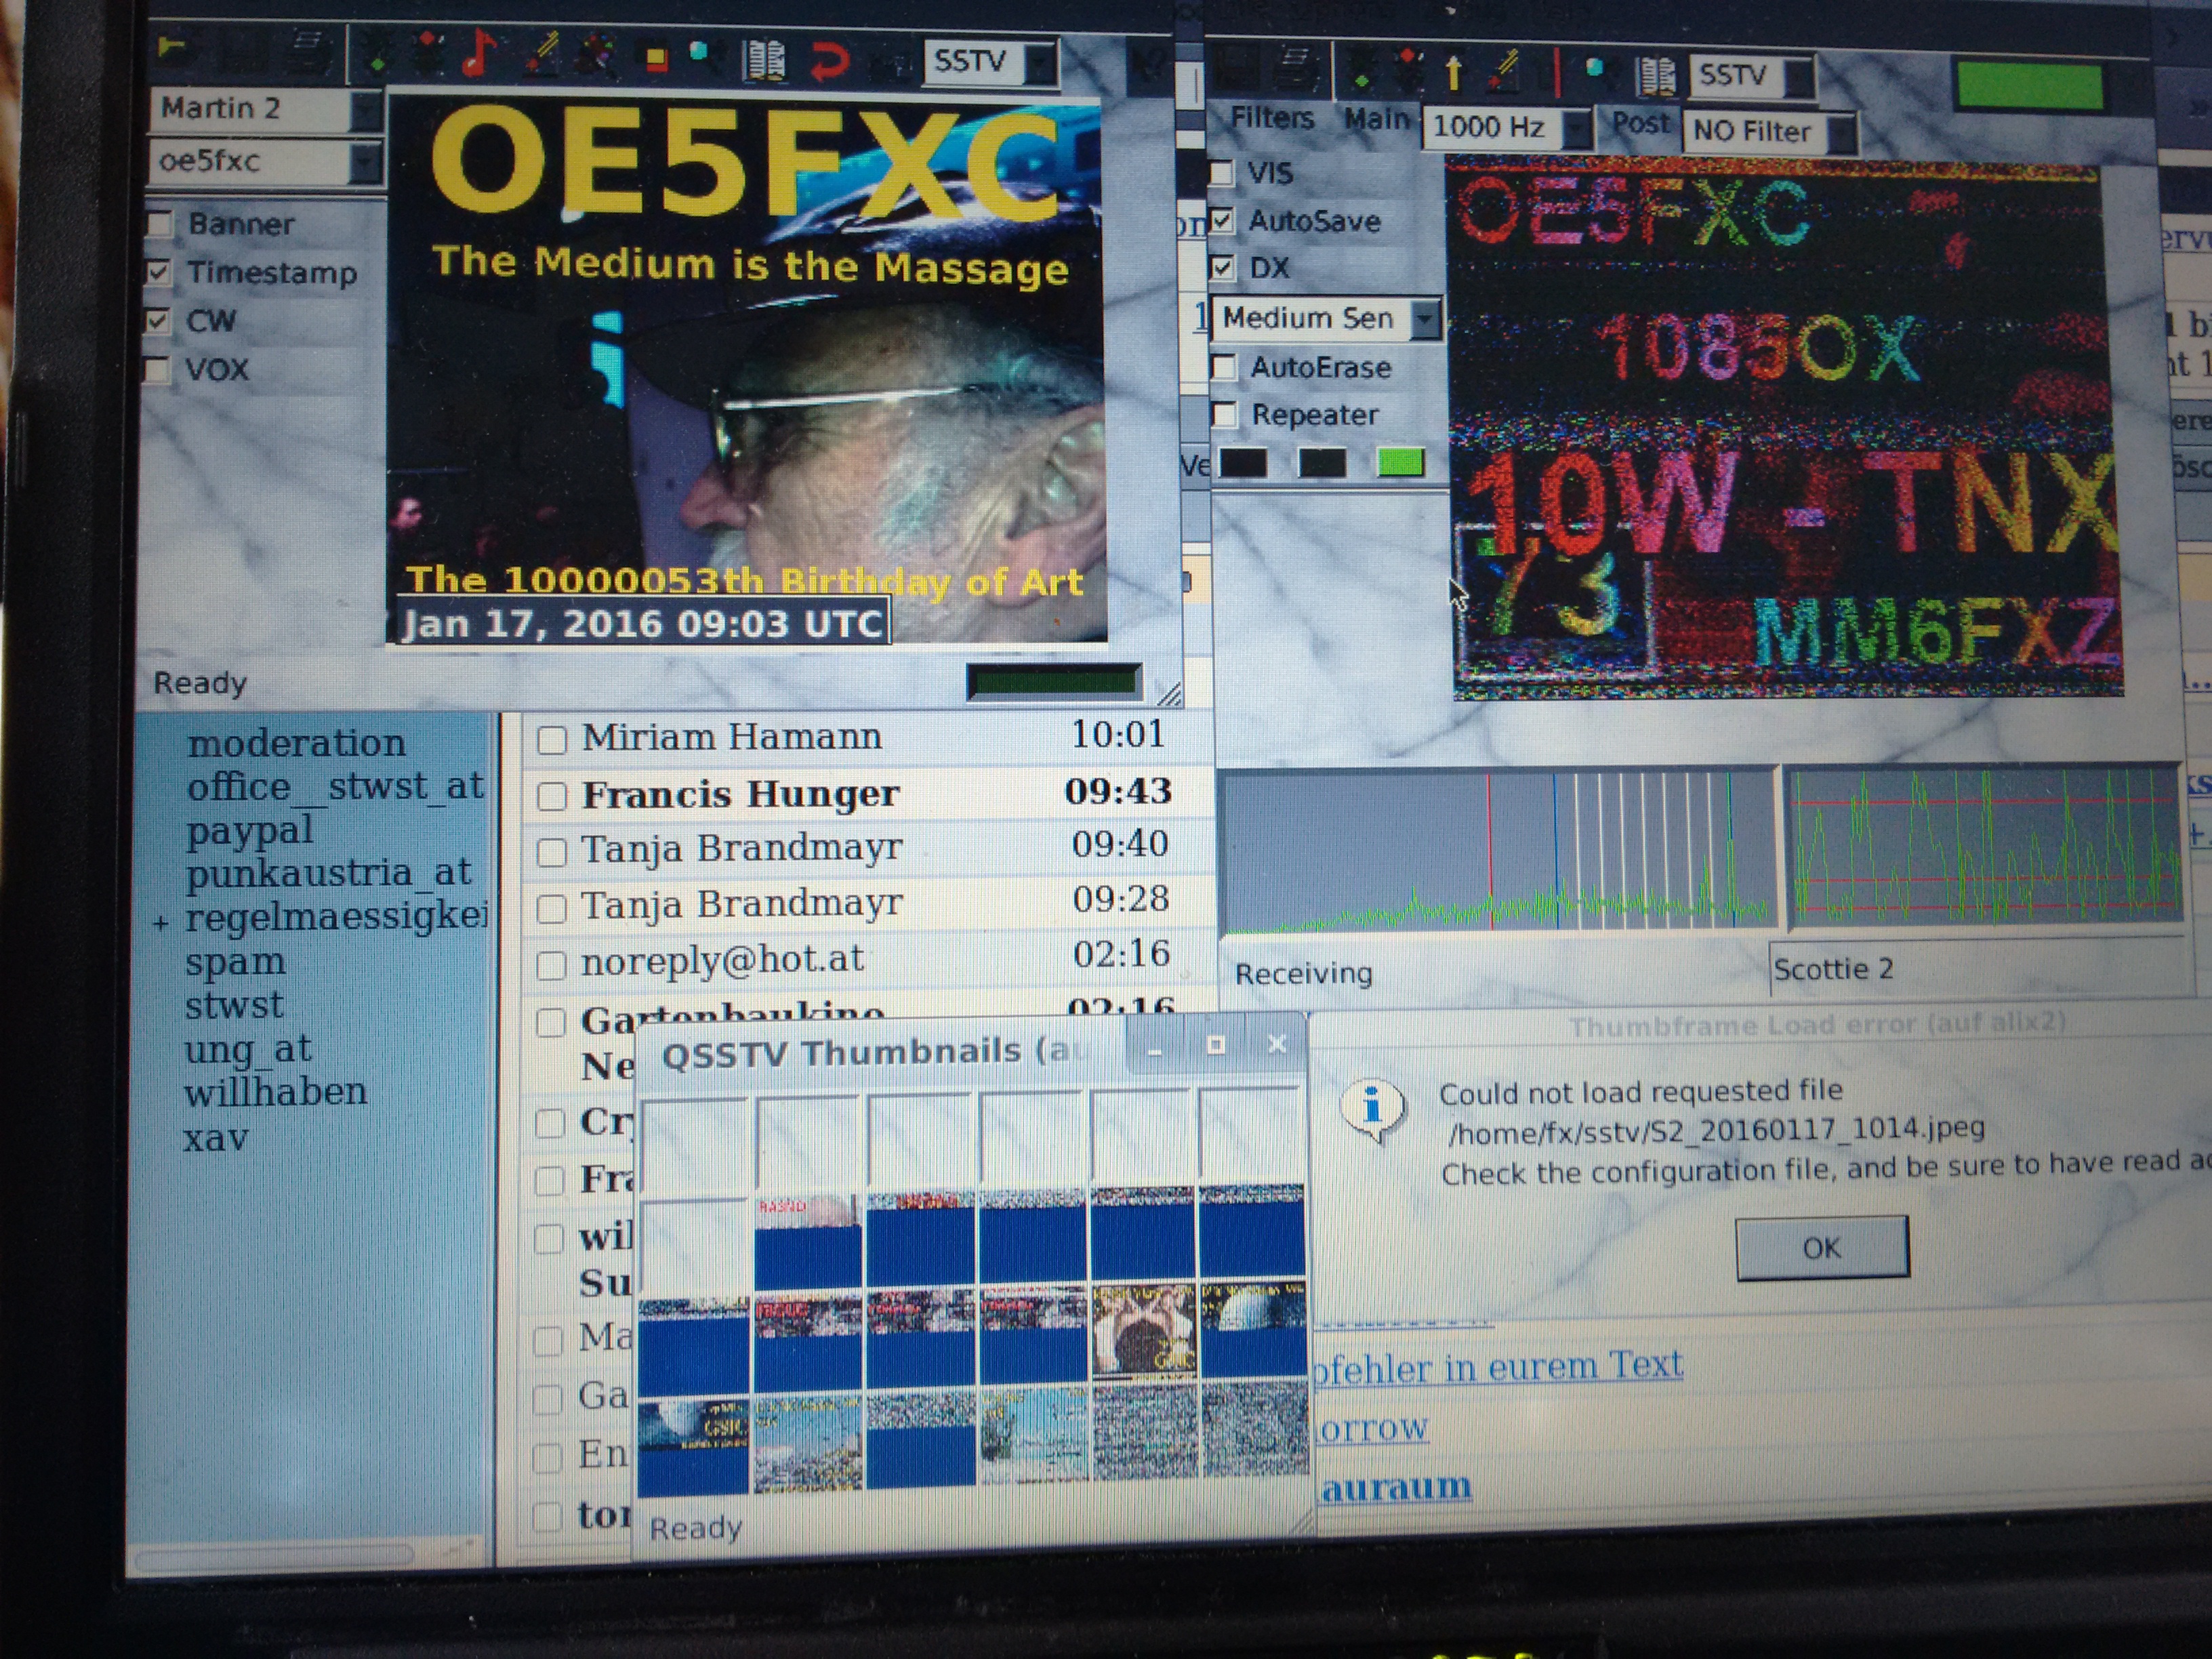Select the willhaben mail folder

coord(275,1092)
